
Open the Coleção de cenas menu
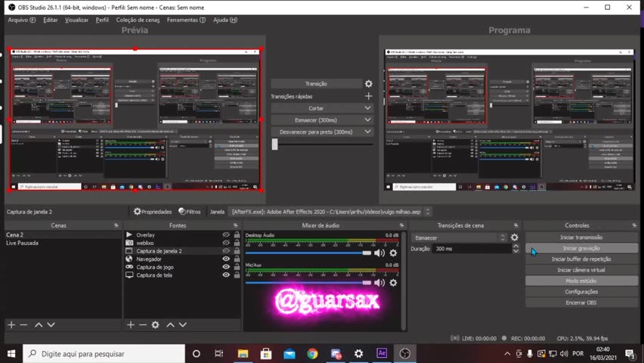coord(138,20)
